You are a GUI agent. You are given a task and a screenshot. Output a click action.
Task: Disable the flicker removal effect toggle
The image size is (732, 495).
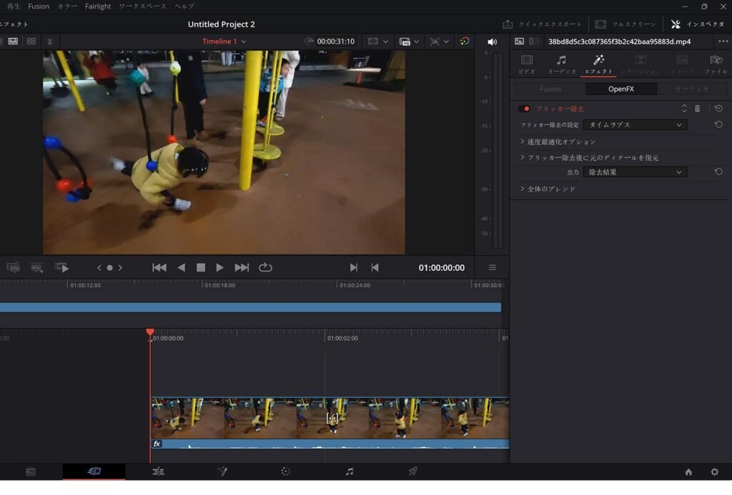click(525, 109)
